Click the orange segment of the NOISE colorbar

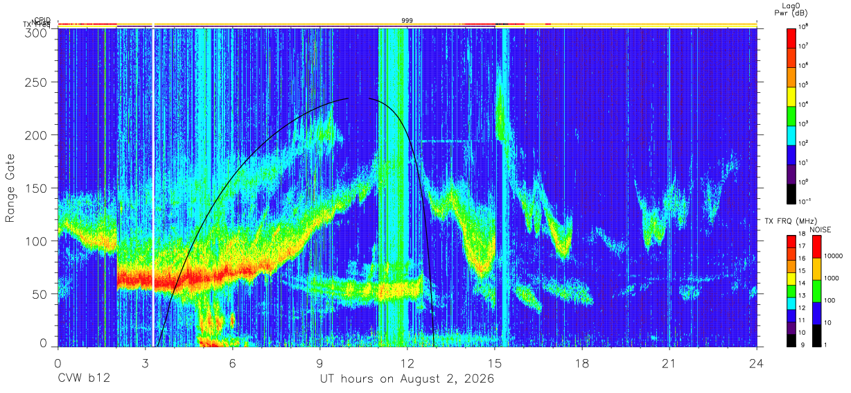[x=816, y=269]
